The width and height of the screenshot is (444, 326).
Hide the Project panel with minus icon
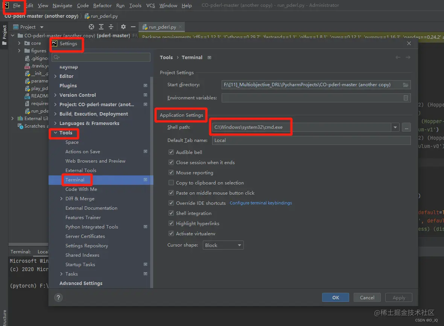point(133,27)
